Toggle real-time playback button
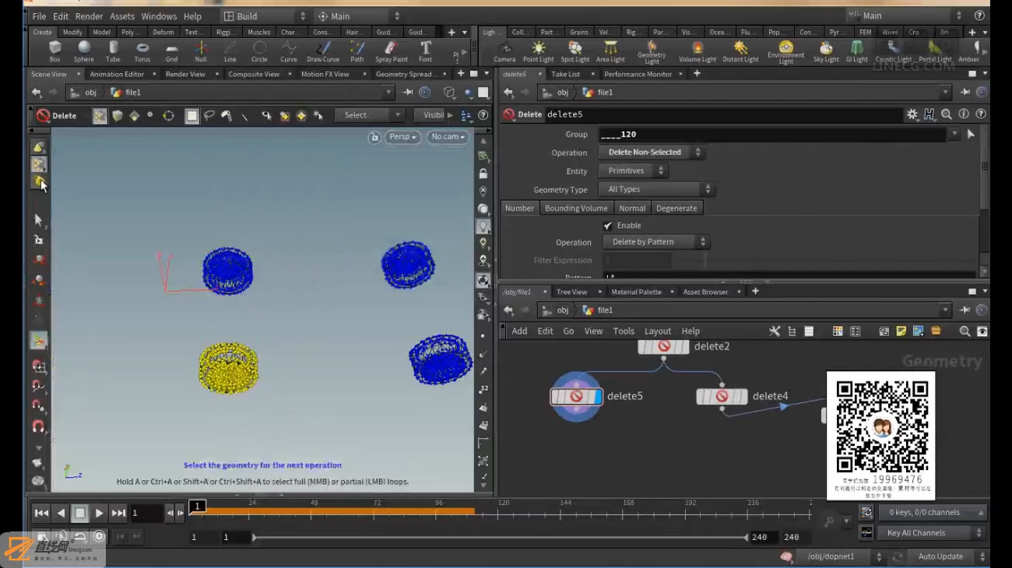 [x=100, y=536]
